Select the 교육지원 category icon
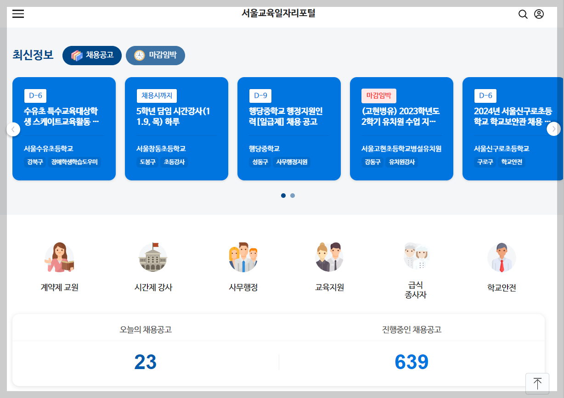Image resolution: width=564 pixels, height=398 pixels. [x=329, y=264]
